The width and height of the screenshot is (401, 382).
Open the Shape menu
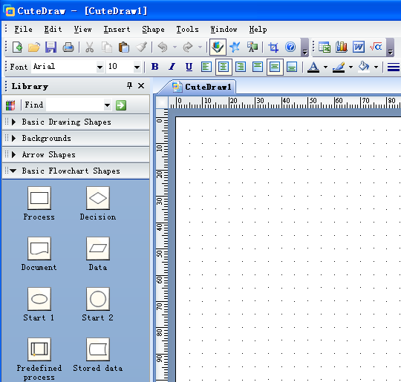pyautogui.click(x=153, y=30)
